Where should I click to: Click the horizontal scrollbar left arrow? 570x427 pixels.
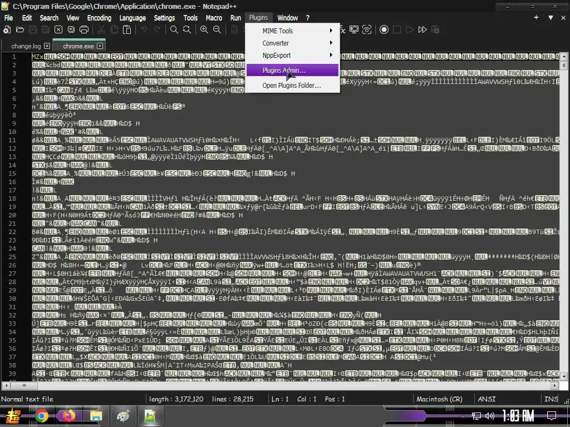click(x=6, y=385)
